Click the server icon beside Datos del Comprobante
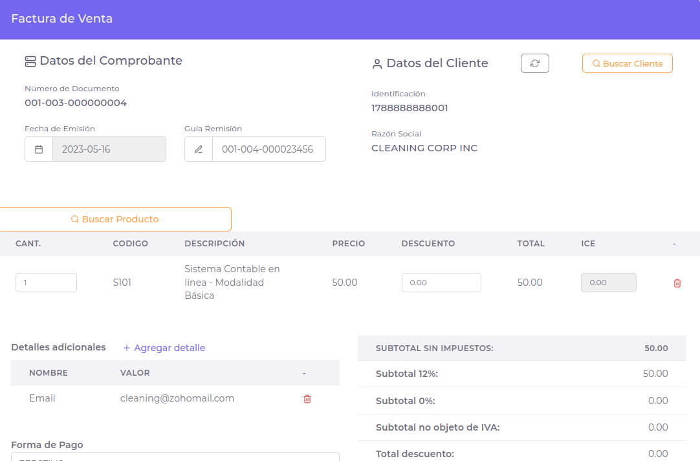The height and width of the screenshot is (461, 700). tap(30, 61)
